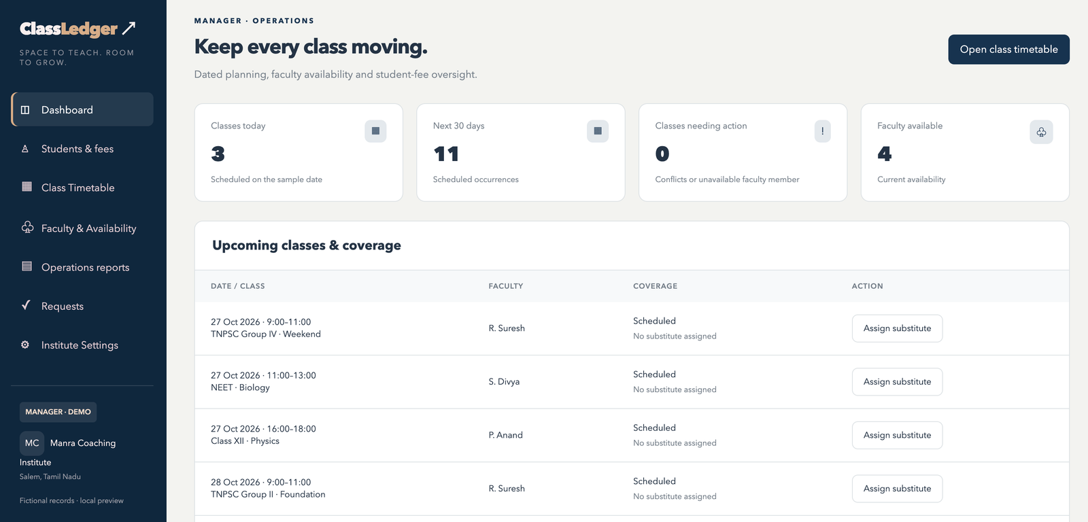
Task: Click the Open class timetable button
Action: tap(1009, 50)
